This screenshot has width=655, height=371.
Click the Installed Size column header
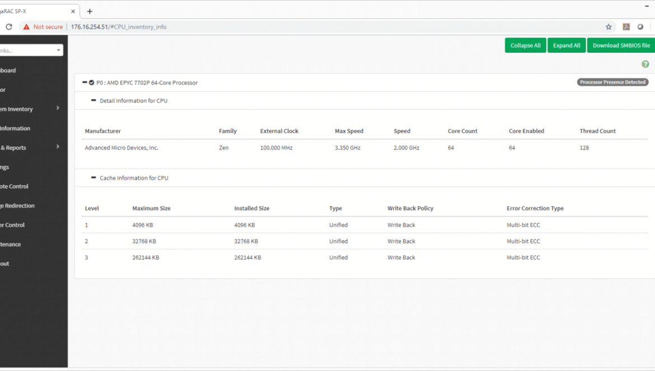251,208
